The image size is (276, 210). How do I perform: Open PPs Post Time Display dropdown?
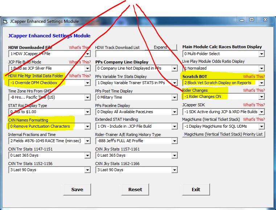pos(174,97)
